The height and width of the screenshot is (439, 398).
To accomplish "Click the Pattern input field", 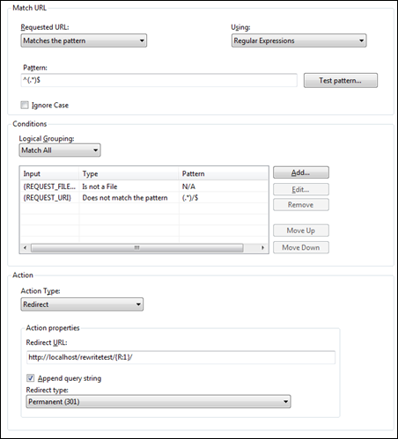I will [158, 80].
